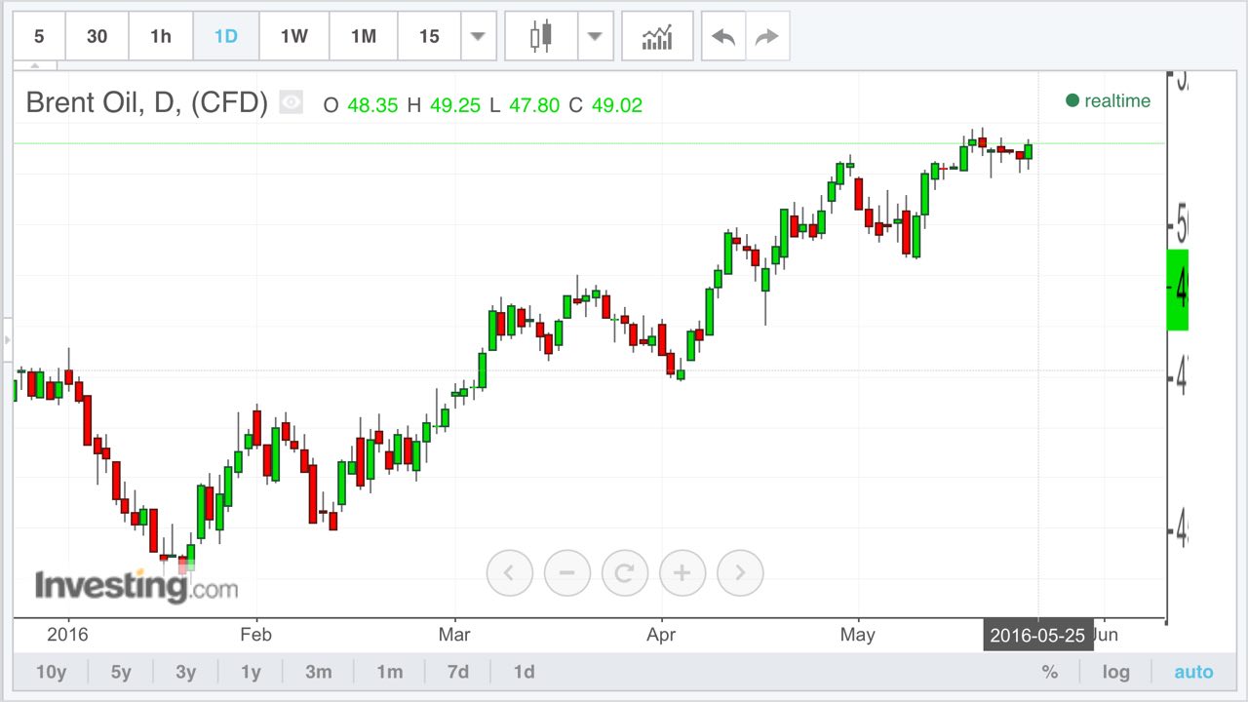This screenshot has width=1248, height=702.
Task: Collapse the top toolbar with the small arrow
Action: click(x=35, y=66)
